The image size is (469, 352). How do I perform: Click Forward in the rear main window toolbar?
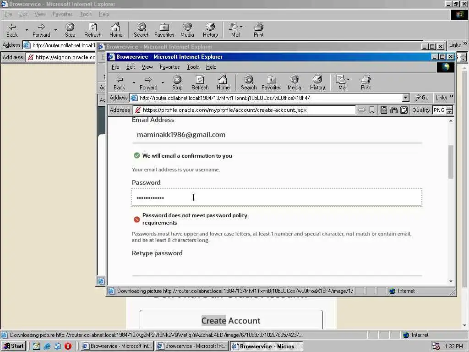41,30
